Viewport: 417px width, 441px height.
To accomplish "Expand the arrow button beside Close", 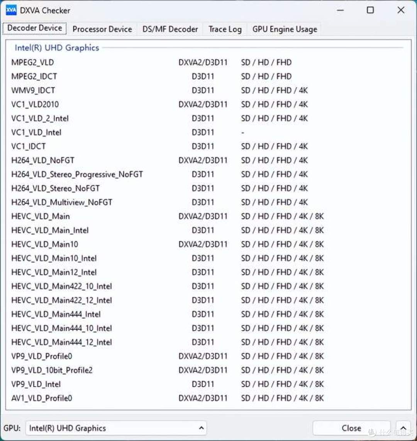I will click(403, 428).
